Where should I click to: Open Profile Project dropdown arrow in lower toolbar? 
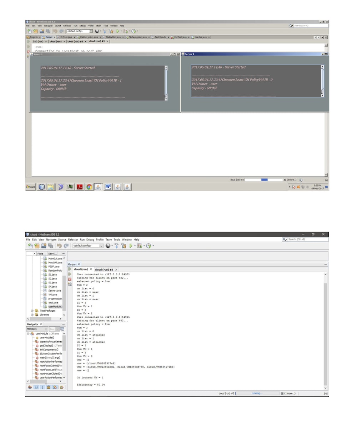click(153, 246)
